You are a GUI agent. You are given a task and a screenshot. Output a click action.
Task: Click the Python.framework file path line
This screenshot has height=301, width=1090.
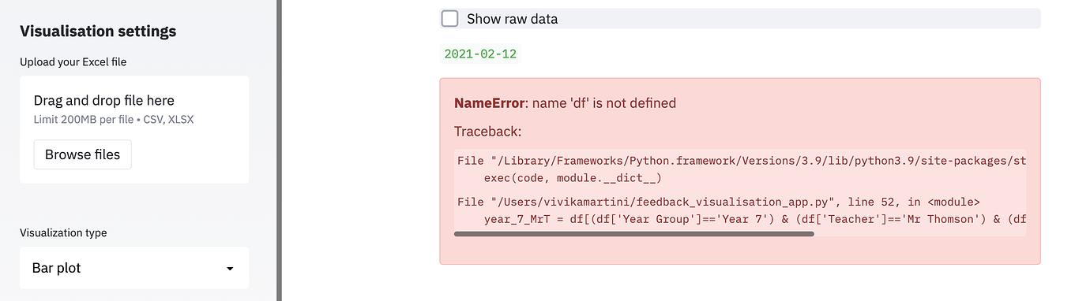pyautogui.click(x=740, y=161)
